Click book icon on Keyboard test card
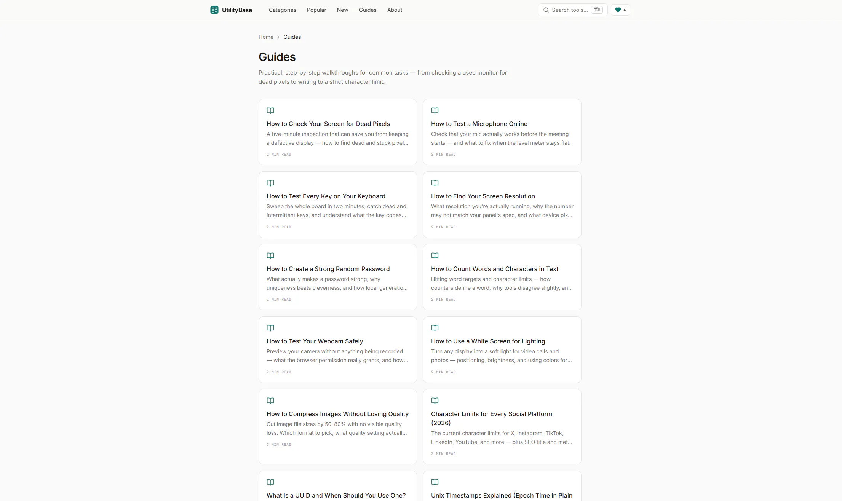Image resolution: width=842 pixels, height=501 pixels. tap(270, 183)
